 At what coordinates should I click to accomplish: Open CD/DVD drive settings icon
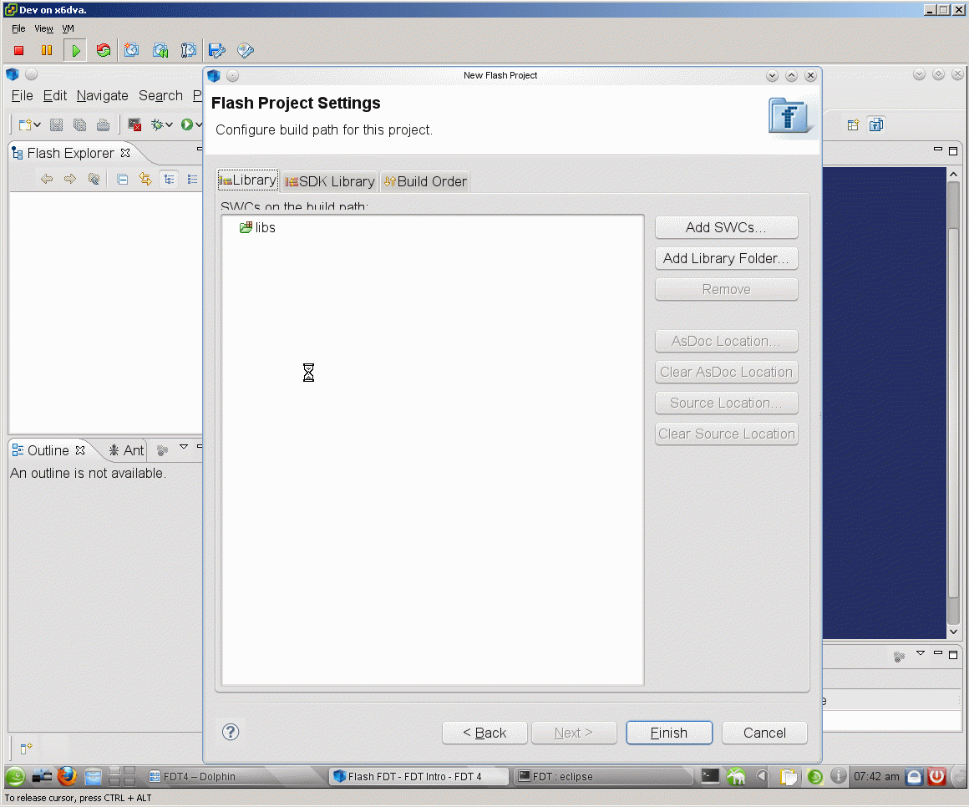246,51
